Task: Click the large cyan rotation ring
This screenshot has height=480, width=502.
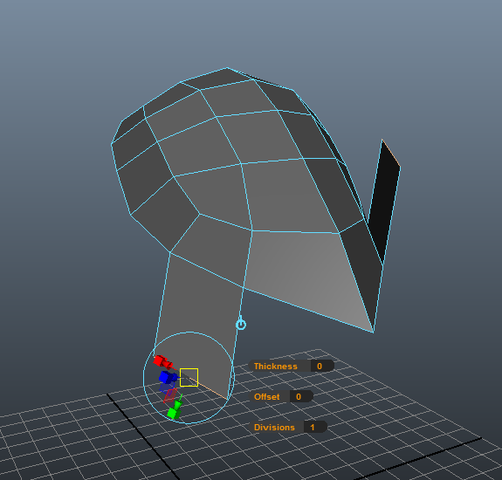Action: (189, 378)
